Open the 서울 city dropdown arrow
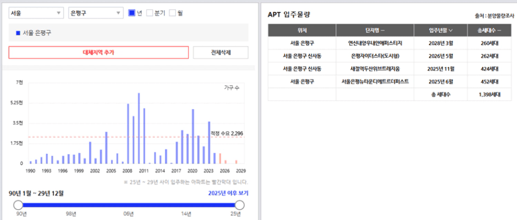This screenshot has height=220, width=517. pos(58,13)
